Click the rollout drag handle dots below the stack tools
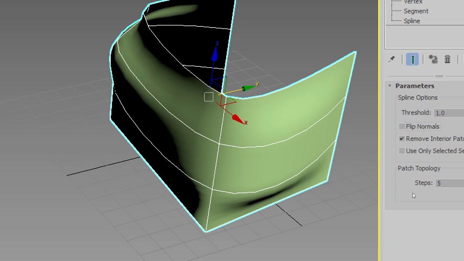 pyautogui.click(x=439, y=76)
